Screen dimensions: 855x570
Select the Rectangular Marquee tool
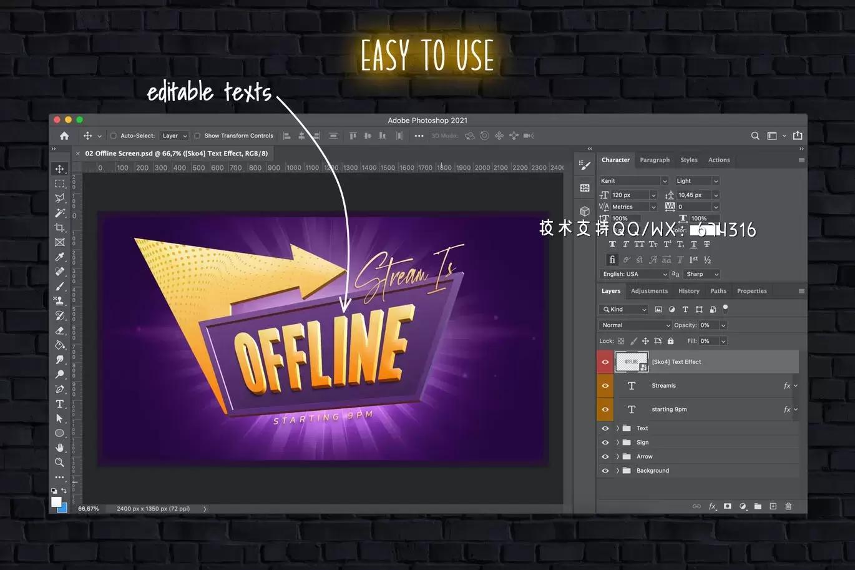(x=60, y=184)
